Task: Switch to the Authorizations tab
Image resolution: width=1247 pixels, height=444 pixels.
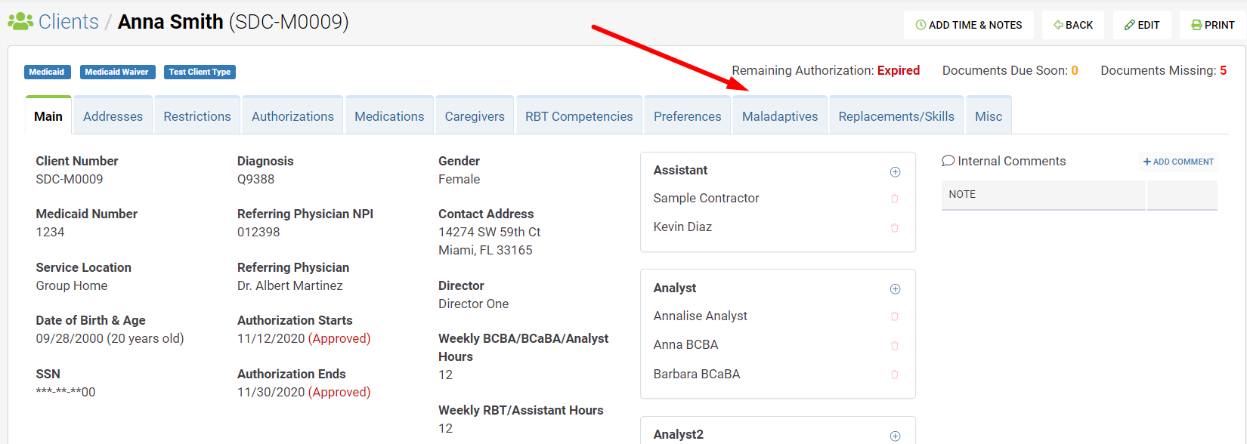Action: [x=292, y=116]
